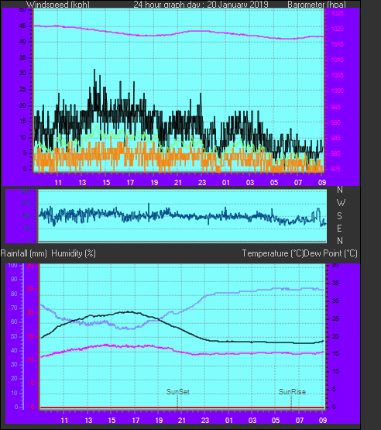
Task: Click the 24 hour graph day title
Action: 201,5
